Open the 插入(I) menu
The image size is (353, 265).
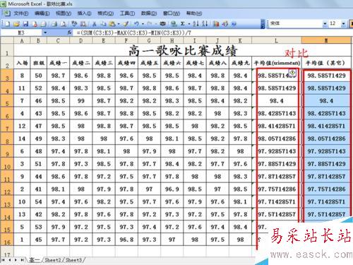tap(85, 13)
